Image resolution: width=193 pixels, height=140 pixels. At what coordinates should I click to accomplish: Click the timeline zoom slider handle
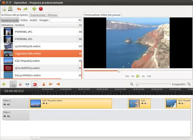(x=137, y=84)
